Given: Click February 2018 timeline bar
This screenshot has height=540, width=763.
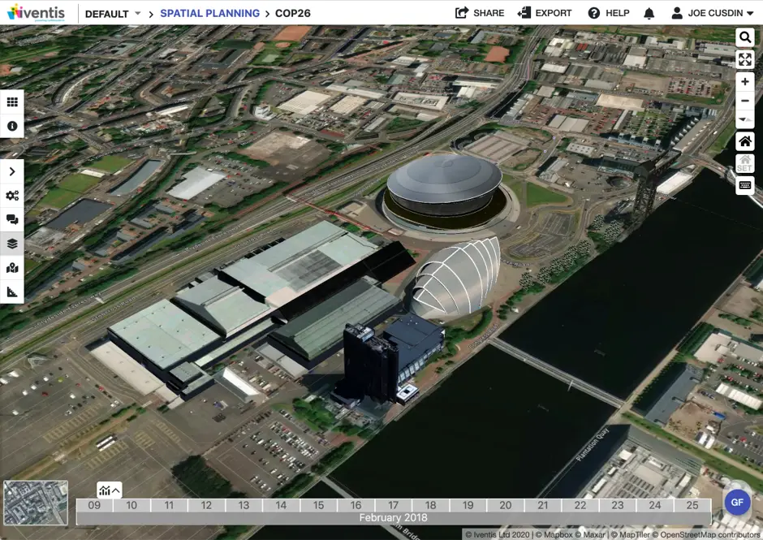Looking at the screenshot, I should coord(394,517).
